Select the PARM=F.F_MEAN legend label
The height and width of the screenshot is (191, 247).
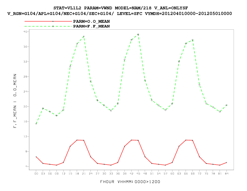pyautogui.click(x=91, y=26)
